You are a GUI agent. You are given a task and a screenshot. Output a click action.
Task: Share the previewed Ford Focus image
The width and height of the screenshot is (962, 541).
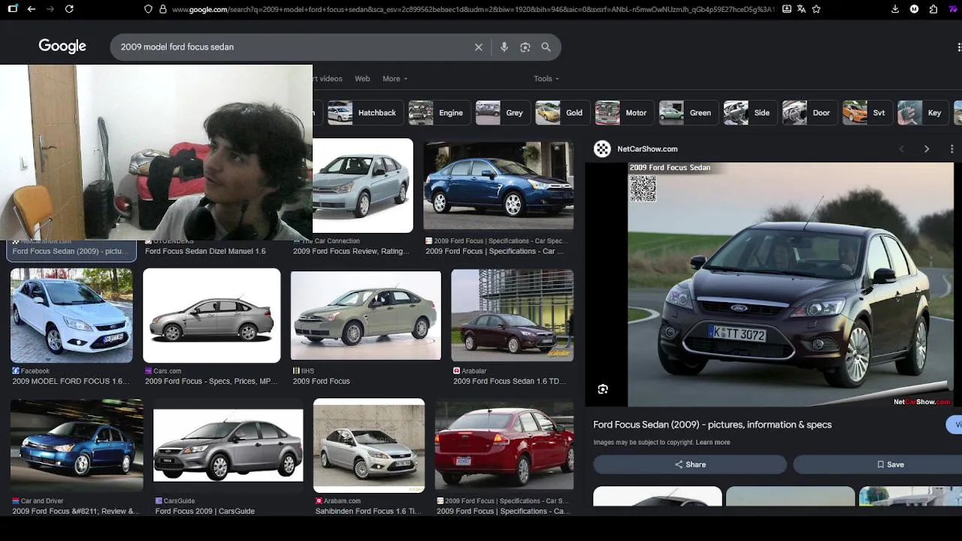[x=690, y=464]
